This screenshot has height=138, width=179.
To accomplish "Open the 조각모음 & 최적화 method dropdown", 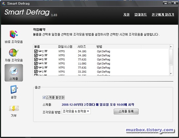I will (76, 112).
